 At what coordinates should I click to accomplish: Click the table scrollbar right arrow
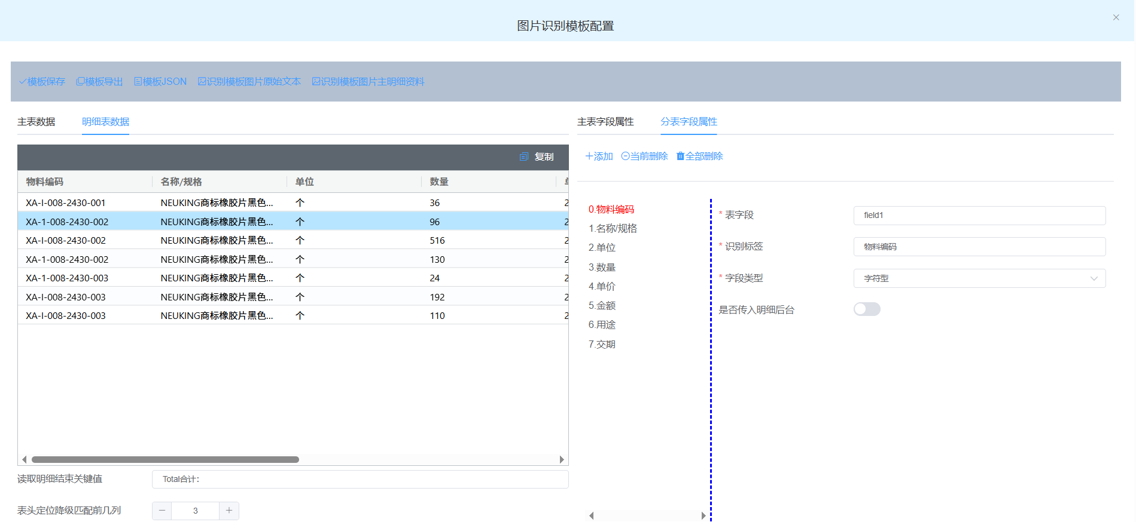(562, 459)
